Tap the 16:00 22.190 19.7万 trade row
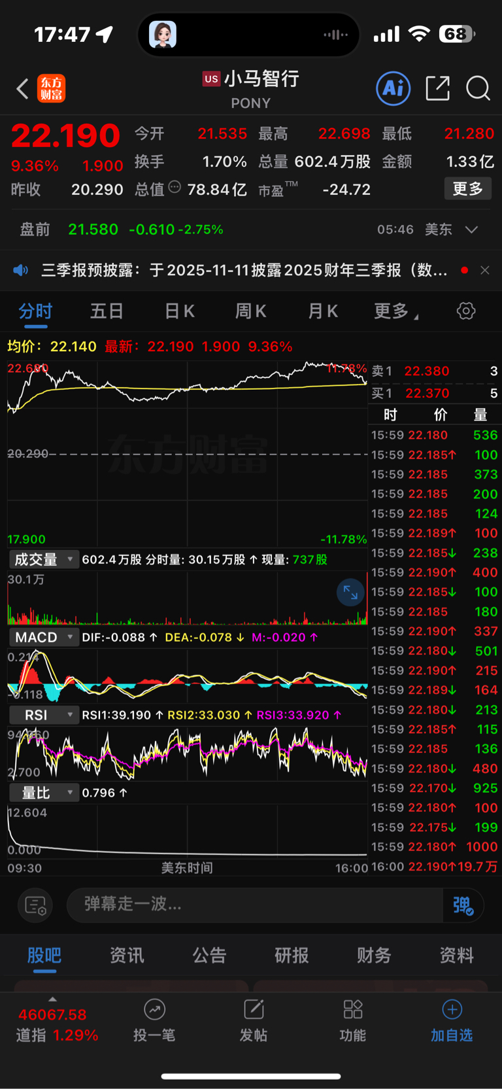This screenshot has width=502, height=1089. click(435, 867)
